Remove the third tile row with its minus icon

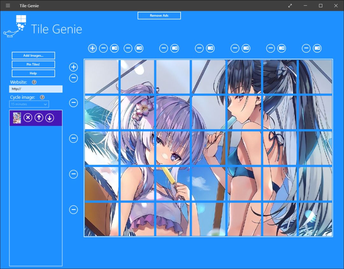[x=74, y=138]
